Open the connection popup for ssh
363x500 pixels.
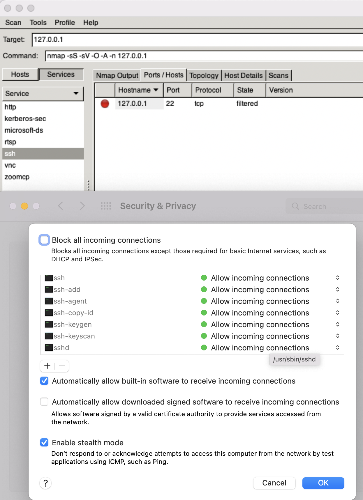tap(338, 278)
